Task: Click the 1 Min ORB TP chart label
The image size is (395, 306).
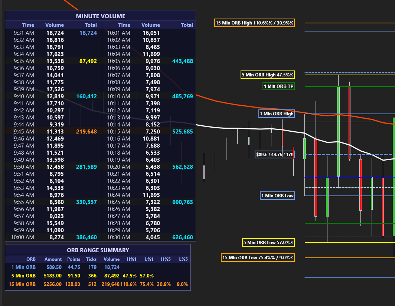Action: (278, 86)
